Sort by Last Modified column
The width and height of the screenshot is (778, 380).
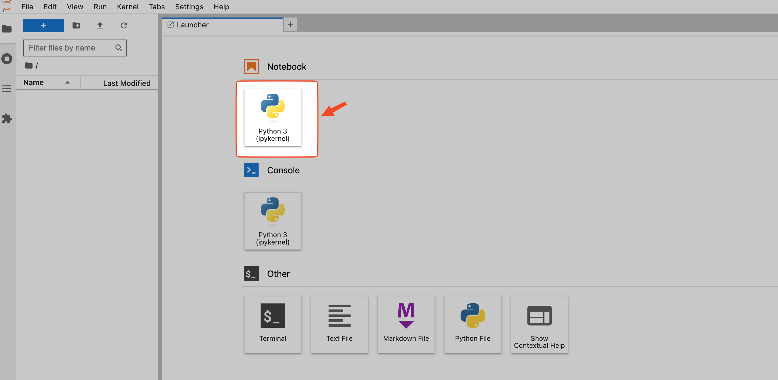127,83
